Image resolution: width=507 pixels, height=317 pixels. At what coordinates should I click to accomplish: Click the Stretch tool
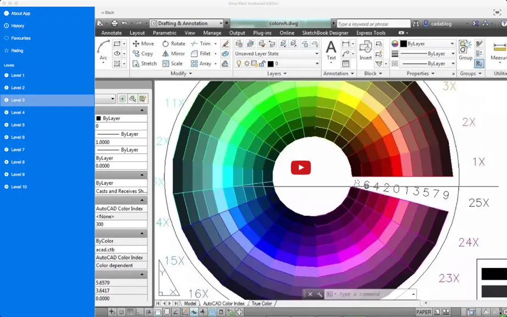point(145,64)
